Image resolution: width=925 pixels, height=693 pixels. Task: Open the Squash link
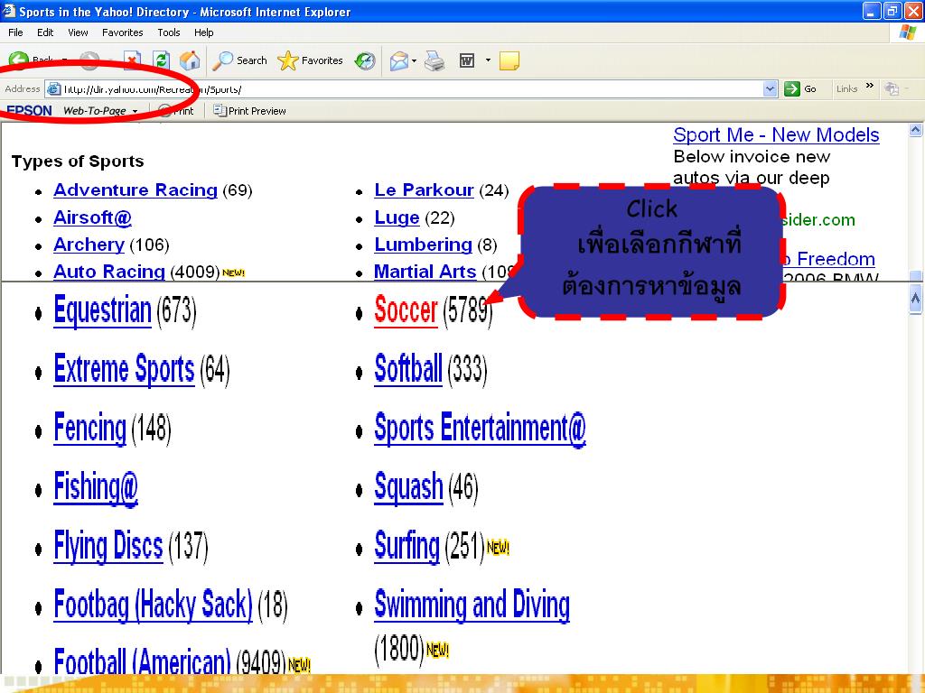[x=409, y=487]
